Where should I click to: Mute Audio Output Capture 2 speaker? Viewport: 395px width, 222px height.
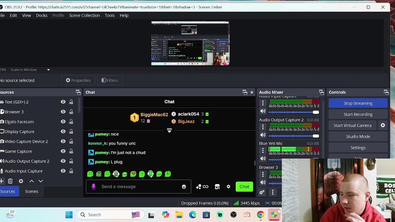coord(263,135)
